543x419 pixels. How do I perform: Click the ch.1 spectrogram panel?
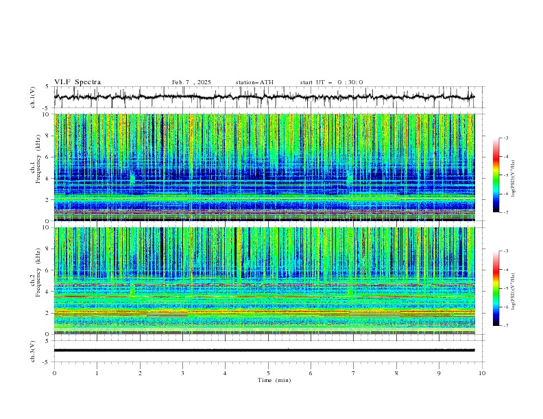click(x=264, y=167)
